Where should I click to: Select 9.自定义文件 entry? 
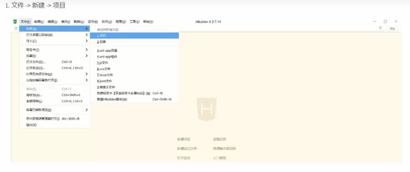tap(134, 87)
